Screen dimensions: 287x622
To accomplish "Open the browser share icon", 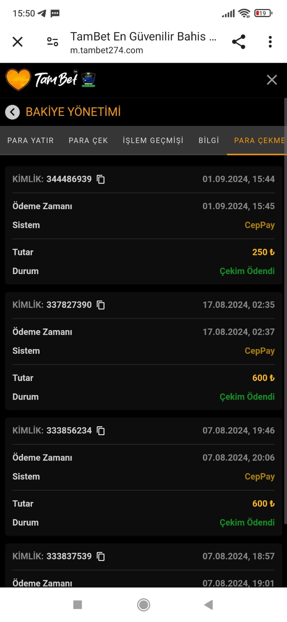I will click(x=238, y=42).
